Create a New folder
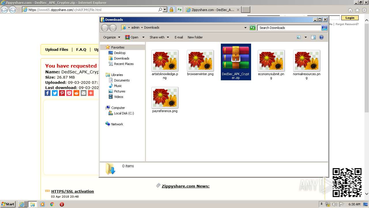 [195, 37]
